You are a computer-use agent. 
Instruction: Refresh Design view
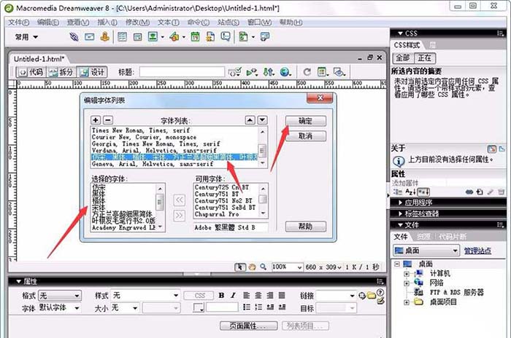[307, 72]
